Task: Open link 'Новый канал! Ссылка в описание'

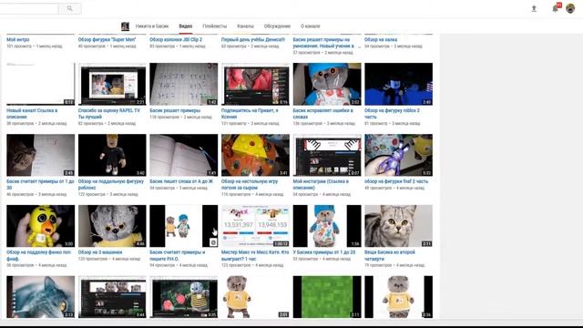Action: pyautogui.click(x=32, y=113)
